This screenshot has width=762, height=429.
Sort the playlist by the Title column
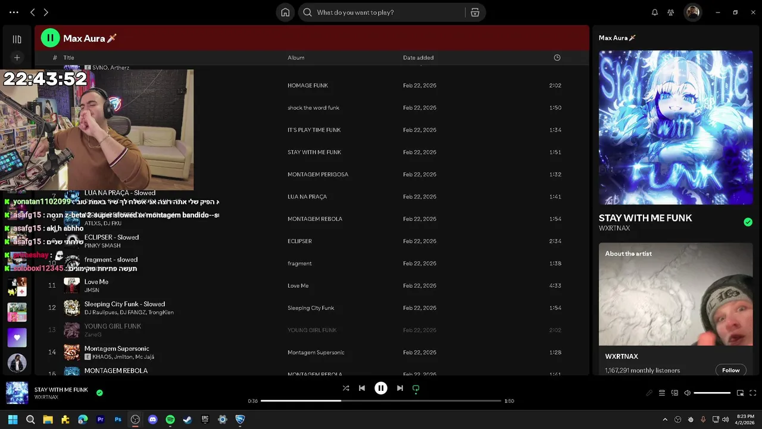click(69, 58)
